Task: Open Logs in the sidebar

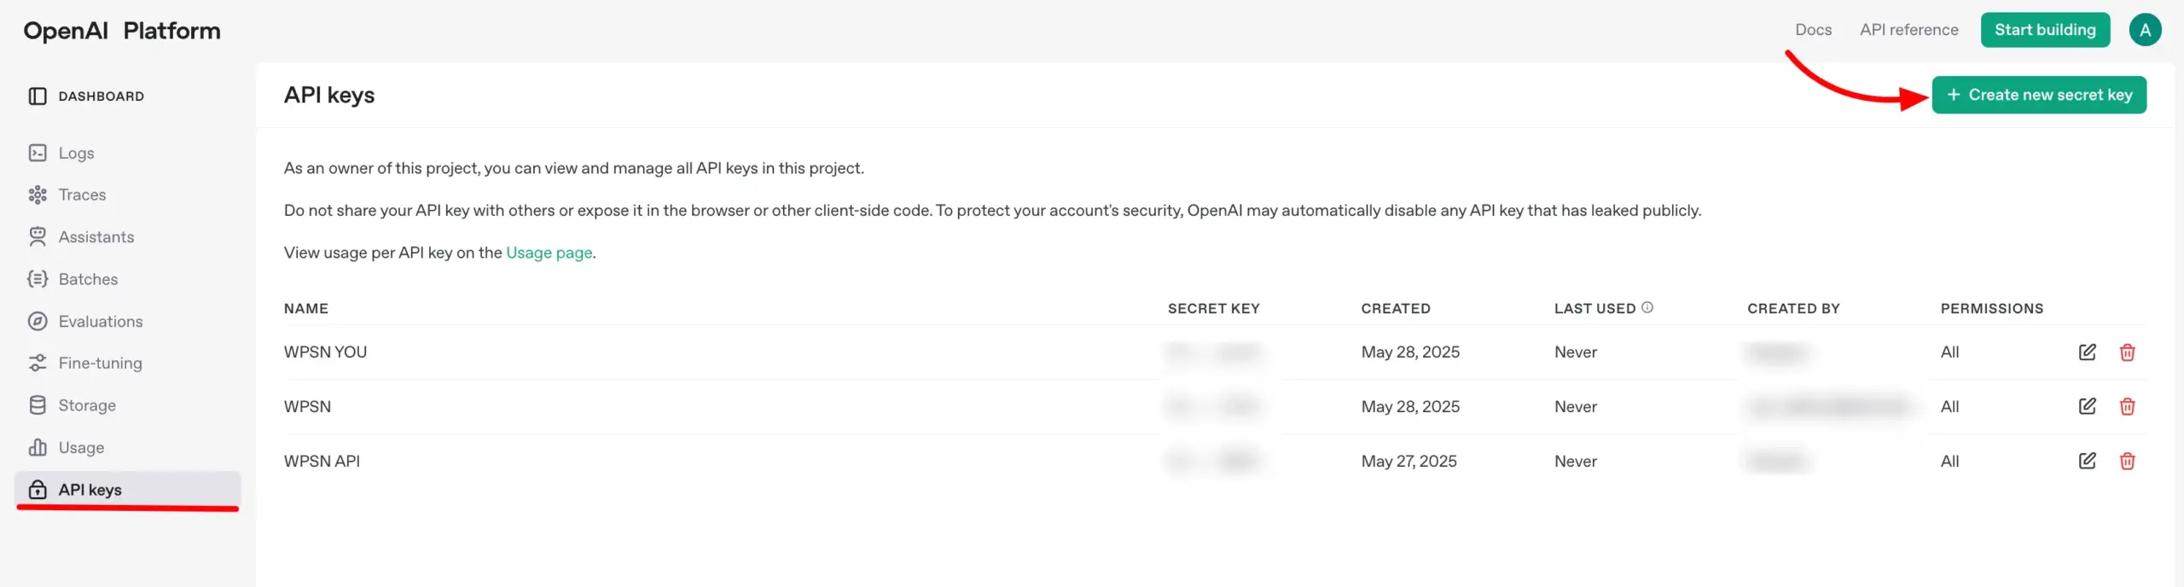Action: [76, 154]
